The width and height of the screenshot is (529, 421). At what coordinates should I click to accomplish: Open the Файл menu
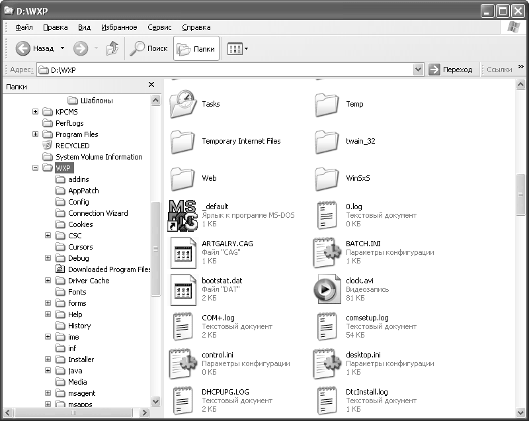24,27
